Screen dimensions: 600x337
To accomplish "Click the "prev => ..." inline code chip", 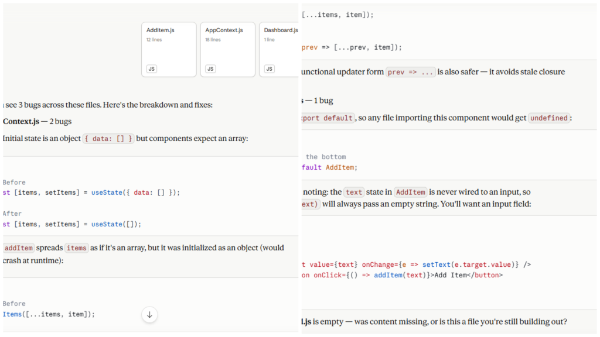I will 410,72.
